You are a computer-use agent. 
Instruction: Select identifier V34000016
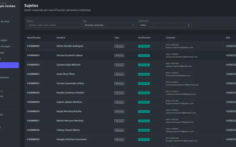click(33, 130)
